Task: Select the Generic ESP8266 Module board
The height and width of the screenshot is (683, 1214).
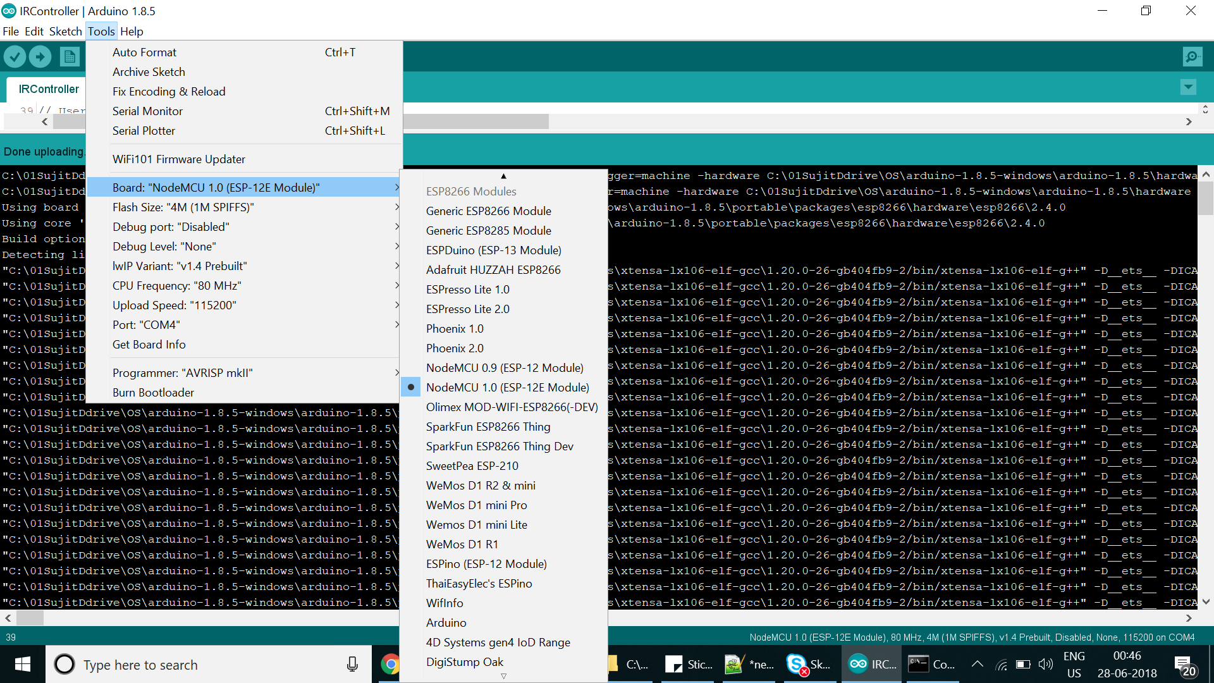Action: 489,211
